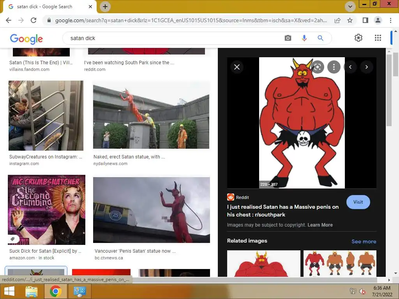Click the villains.fandom.com result caption

pos(29,69)
